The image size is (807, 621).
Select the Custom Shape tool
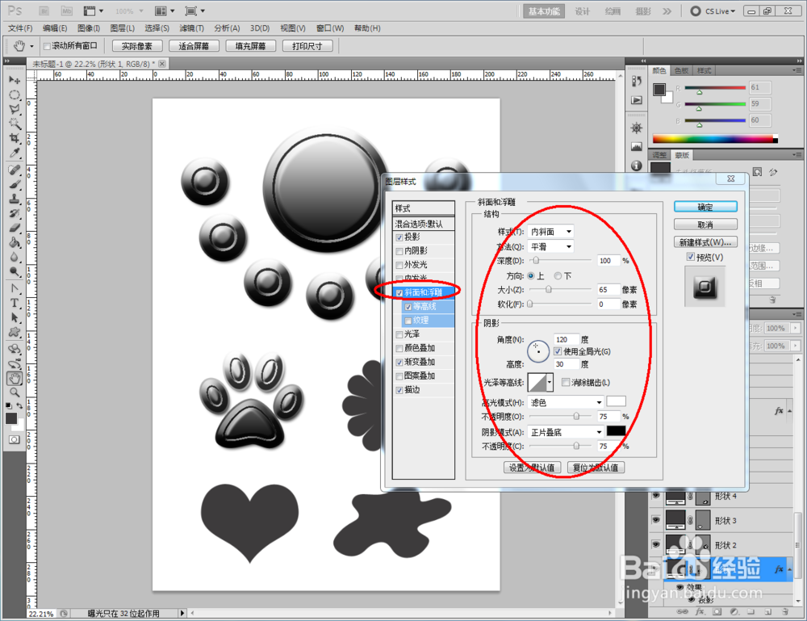[15, 332]
